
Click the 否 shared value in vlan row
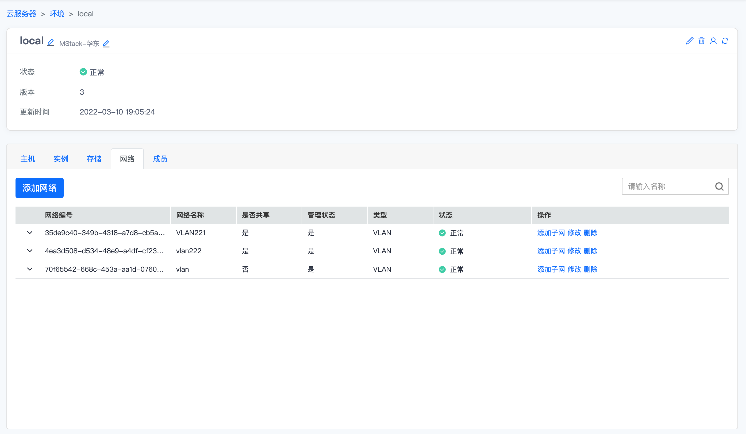click(245, 269)
